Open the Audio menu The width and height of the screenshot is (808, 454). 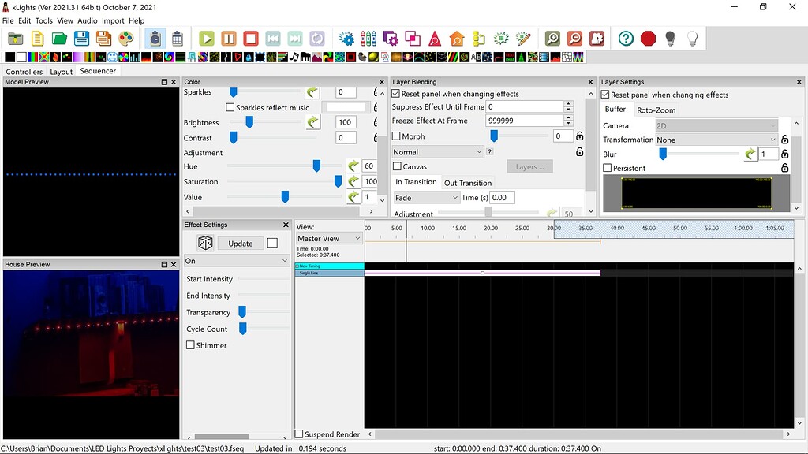pos(88,20)
